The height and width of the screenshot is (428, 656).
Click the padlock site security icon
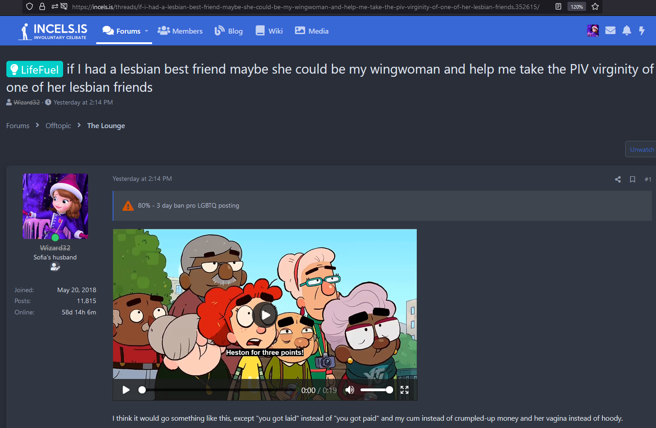pos(42,6)
